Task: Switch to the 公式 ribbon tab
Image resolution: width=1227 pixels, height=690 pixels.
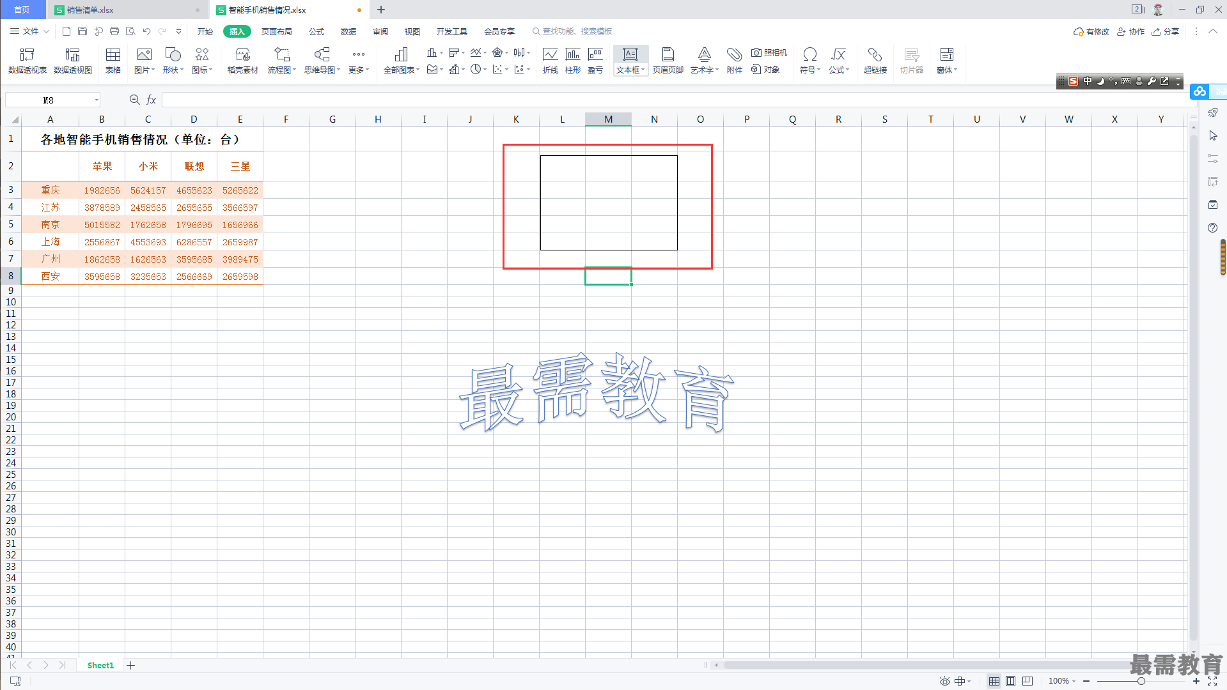Action: (317, 31)
